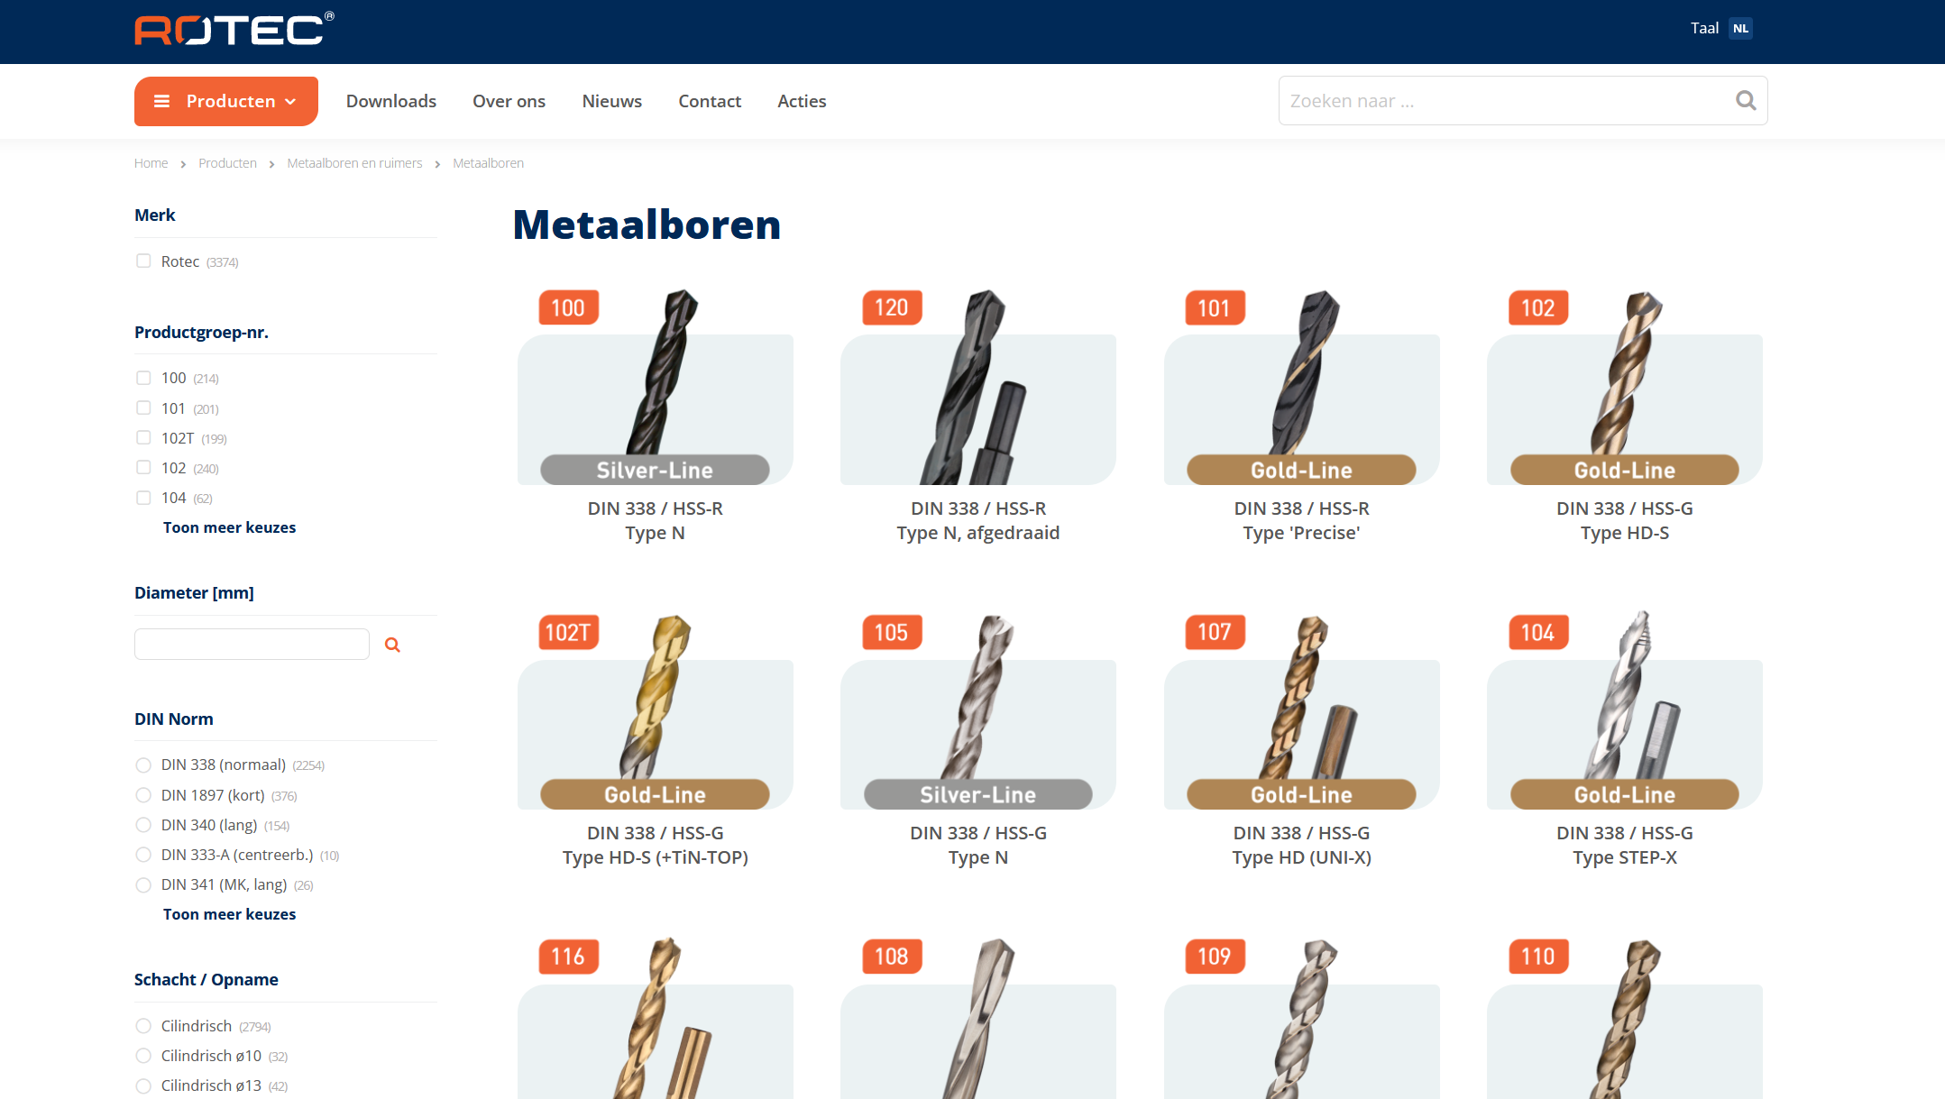Select DIN 1897 (kort) radio option

(143, 795)
